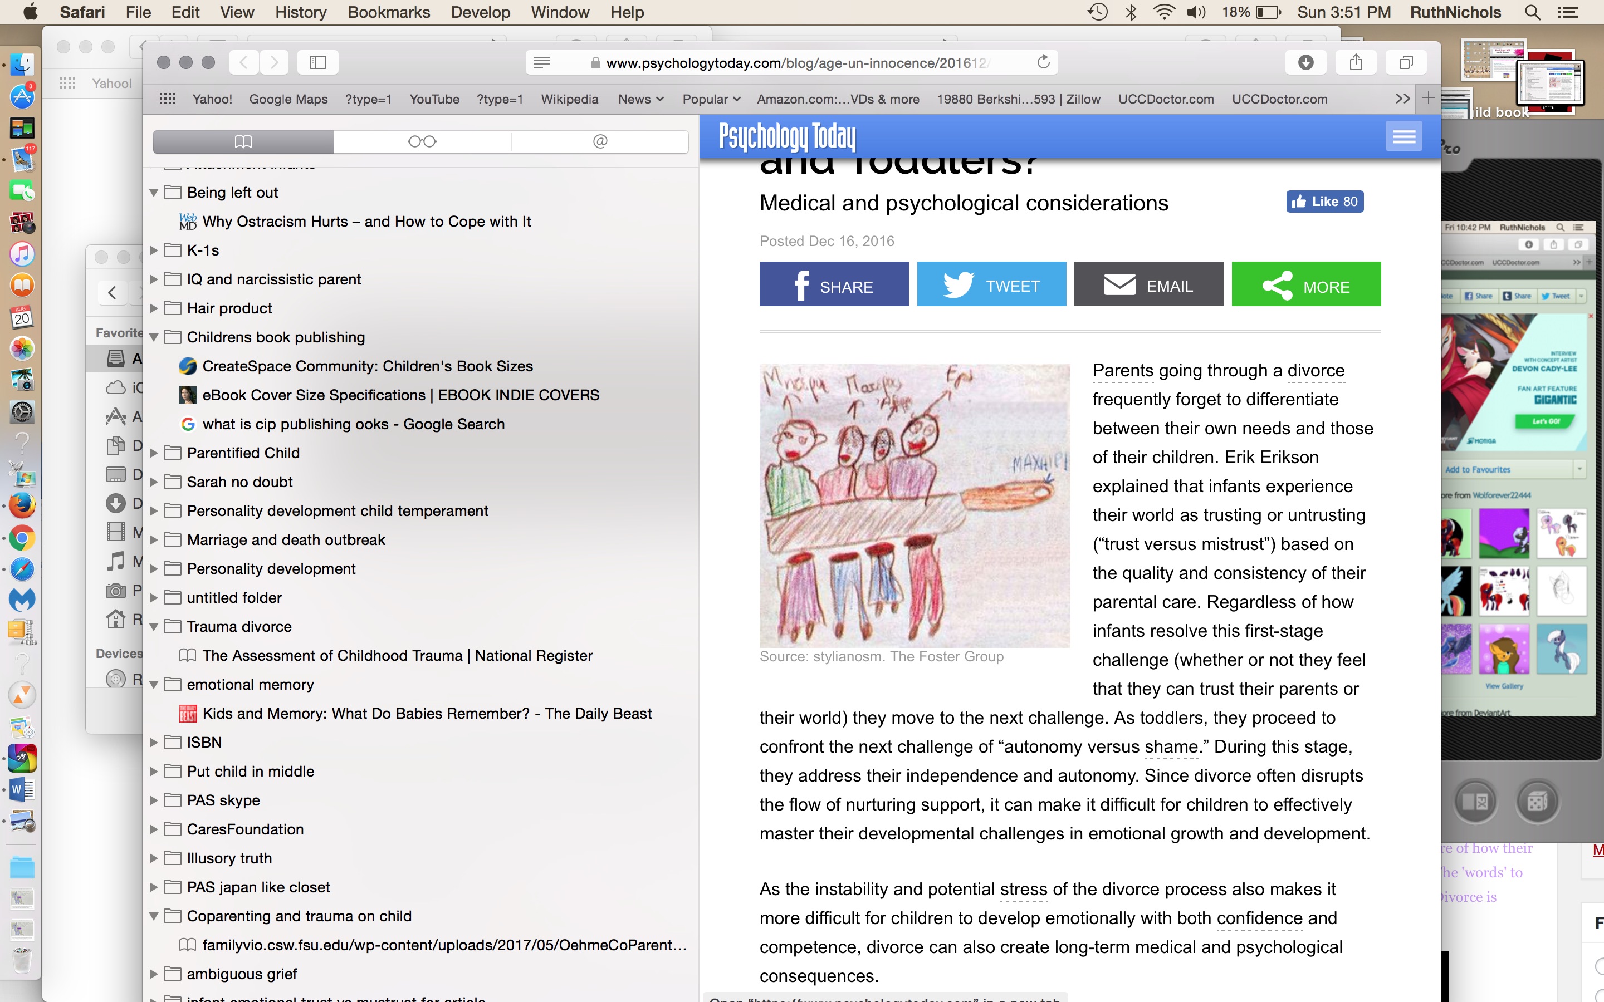Show all tabs overview icon
The image size is (1604, 1002).
tap(1406, 62)
